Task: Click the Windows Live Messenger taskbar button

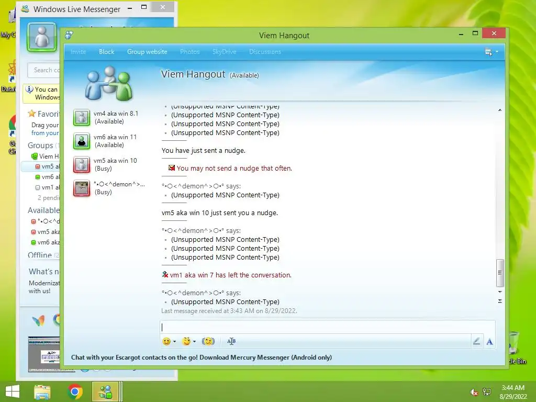Action: 106,392
